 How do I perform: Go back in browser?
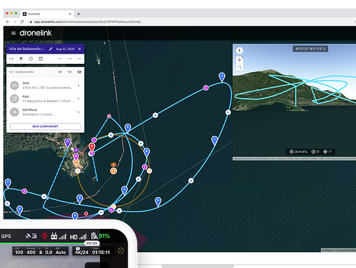pyautogui.click(x=8, y=22)
